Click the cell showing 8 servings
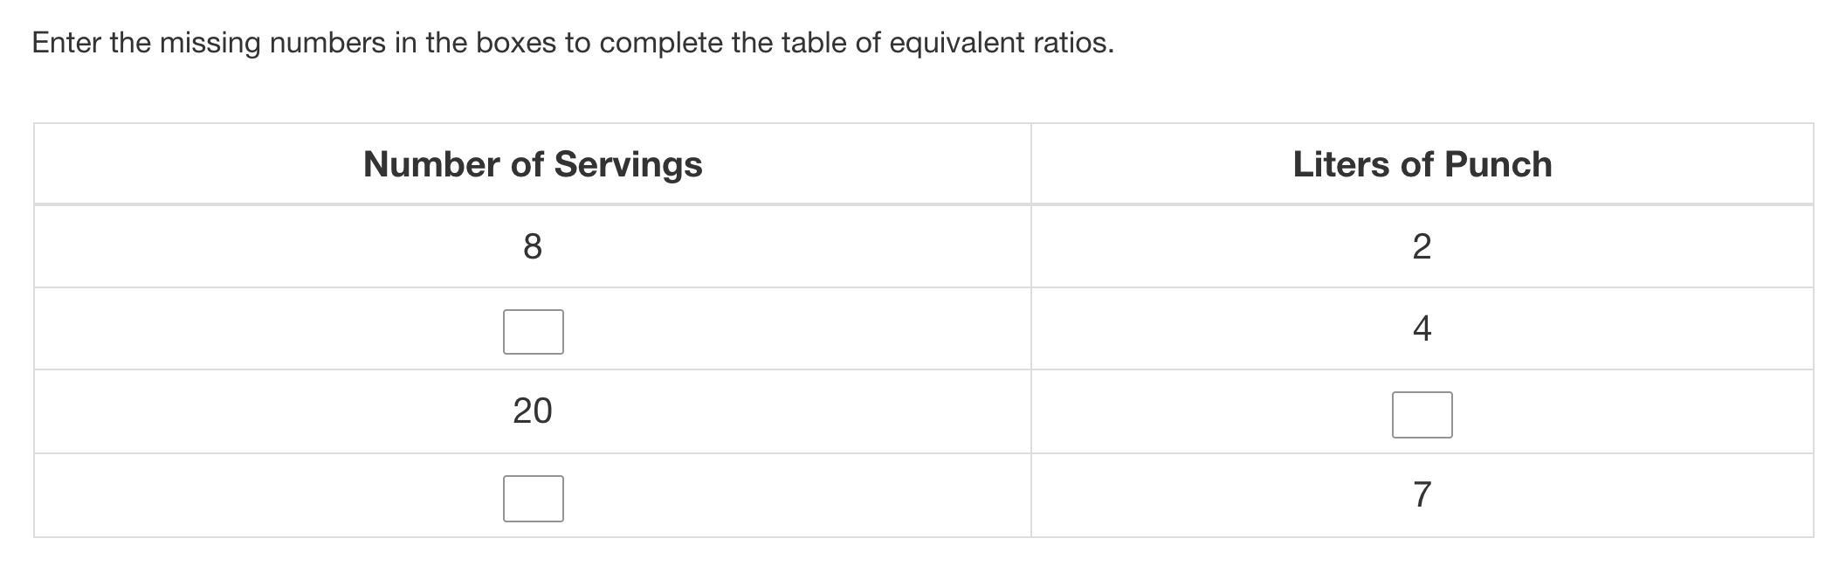Screen dimensions: 1846x580 [x=533, y=246]
